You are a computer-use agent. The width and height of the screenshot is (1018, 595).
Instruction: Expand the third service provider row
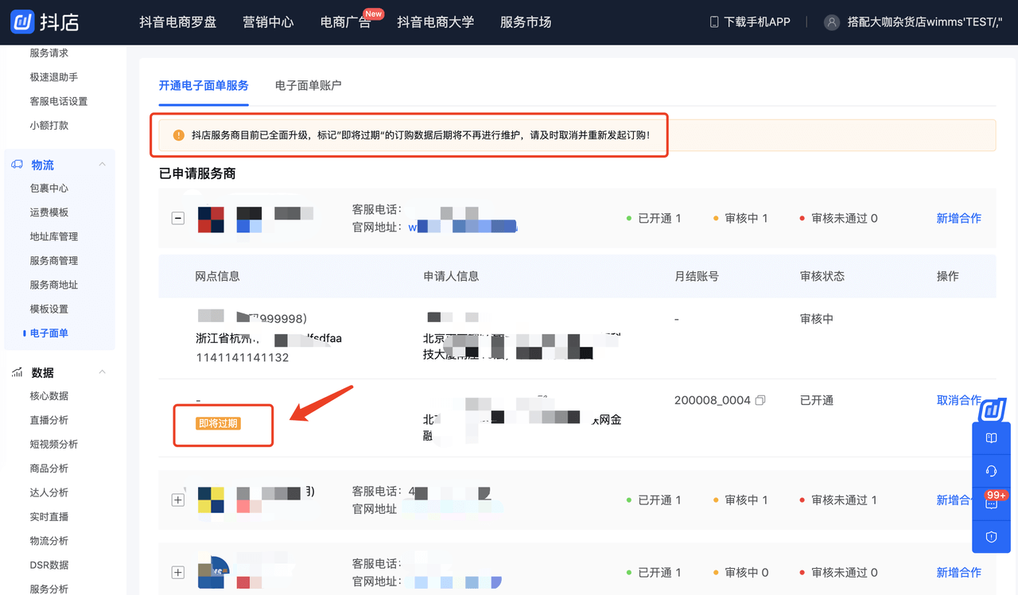click(178, 573)
